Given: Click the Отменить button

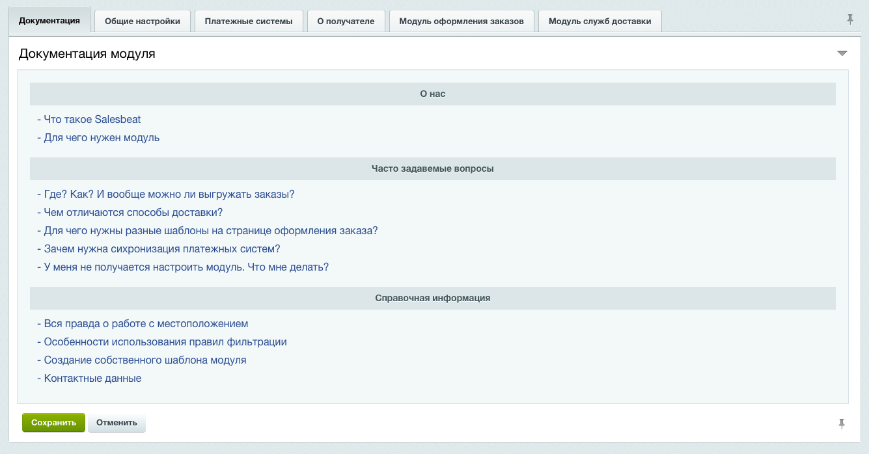Looking at the screenshot, I should pyautogui.click(x=117, y=422).
